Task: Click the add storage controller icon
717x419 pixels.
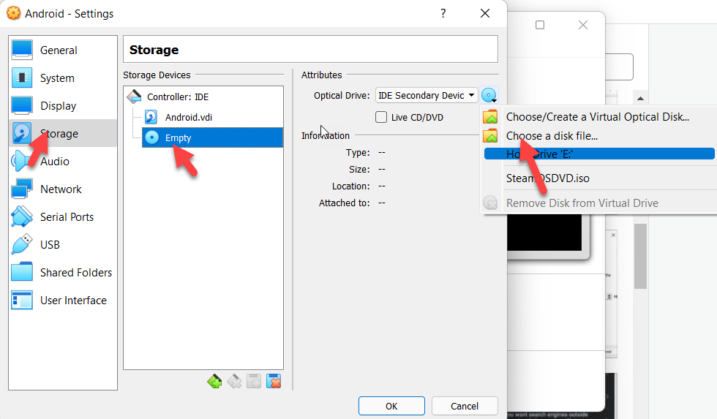Action: [x=214, y=381]
